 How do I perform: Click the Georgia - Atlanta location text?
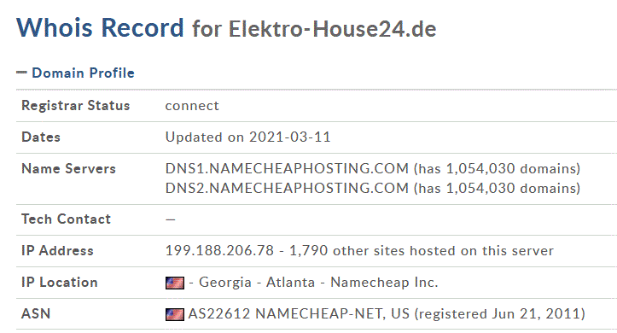click(257, 283)
